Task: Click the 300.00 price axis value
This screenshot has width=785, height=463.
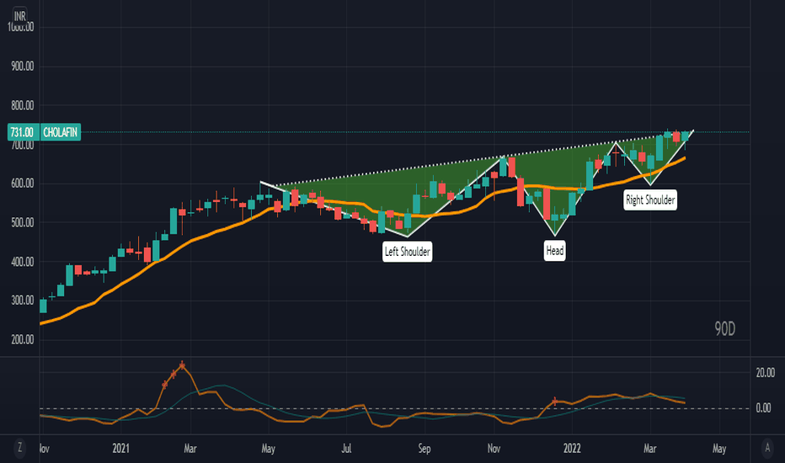Action: point(23,301)
